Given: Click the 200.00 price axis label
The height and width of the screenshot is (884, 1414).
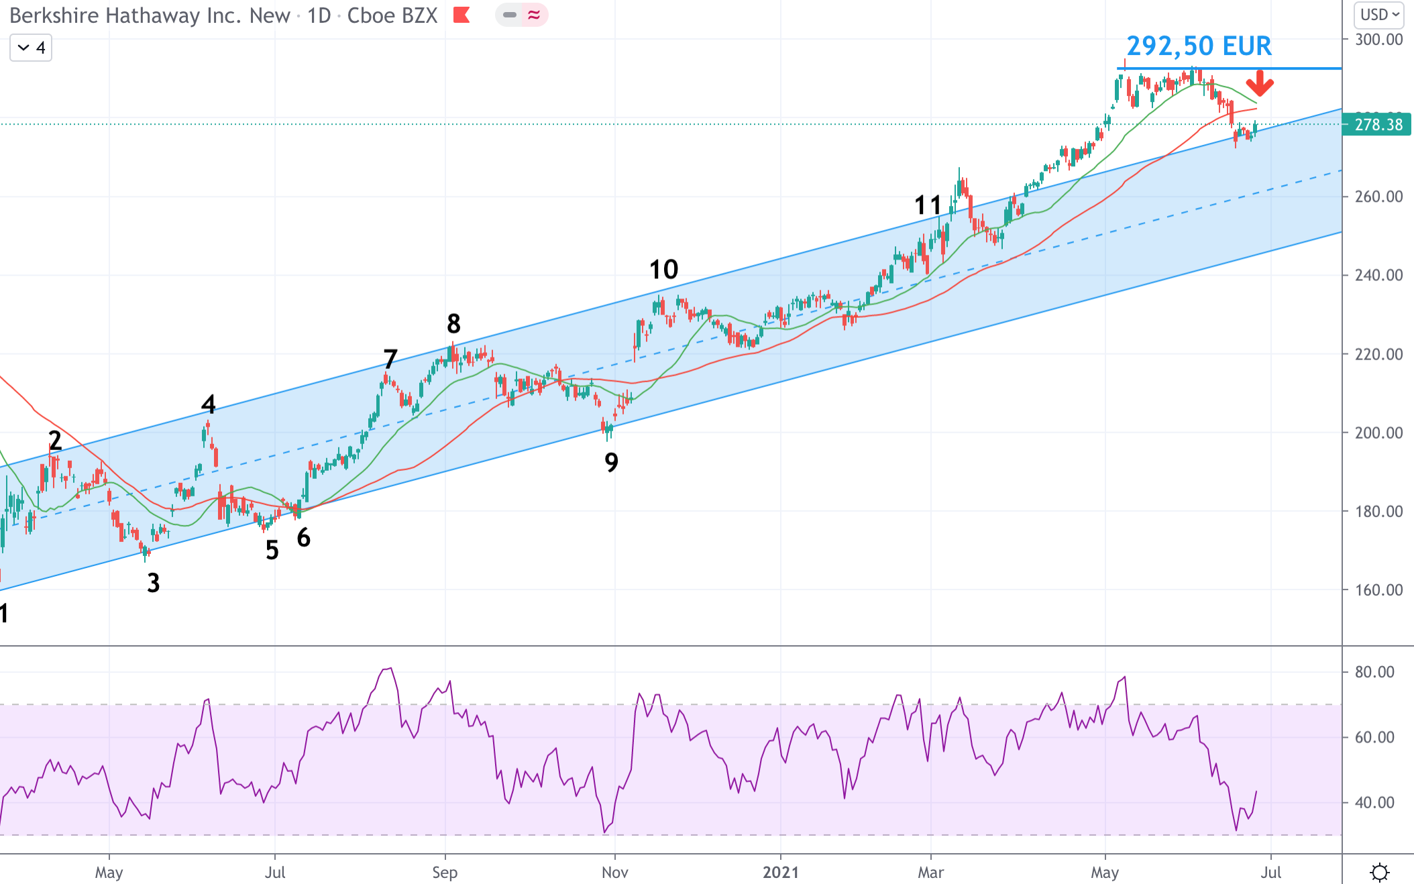Looking at the screenshot, I should (1378, 433).
